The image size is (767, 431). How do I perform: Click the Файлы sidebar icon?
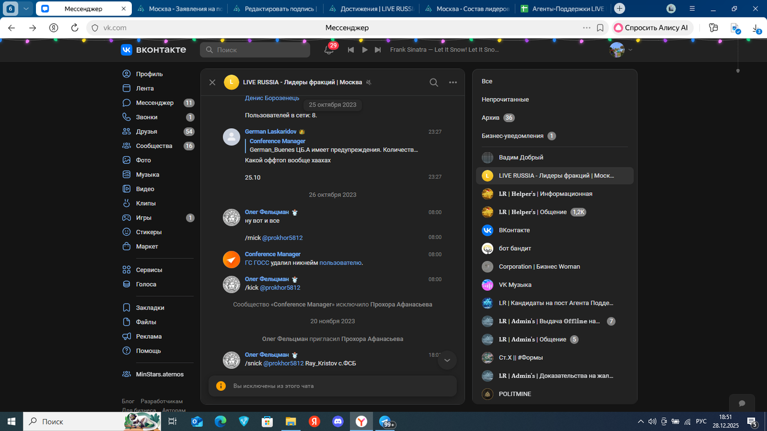(x=126, y=322)
